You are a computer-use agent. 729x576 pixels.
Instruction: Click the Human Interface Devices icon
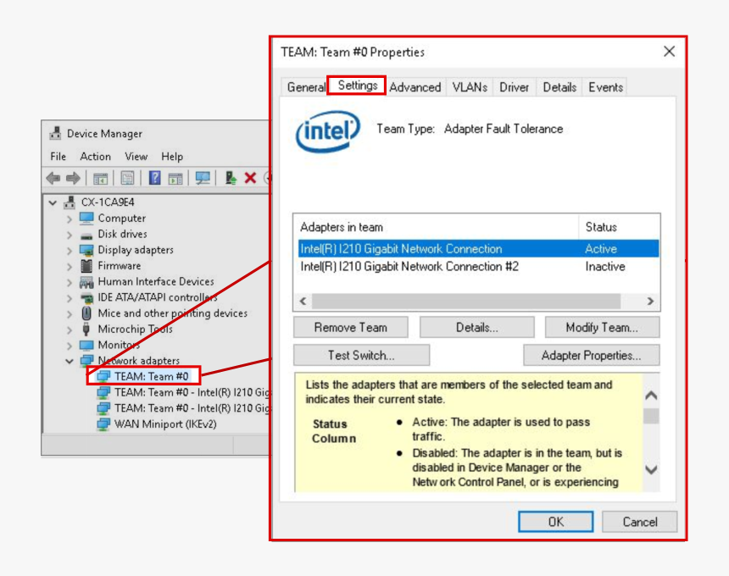[86, 282]
